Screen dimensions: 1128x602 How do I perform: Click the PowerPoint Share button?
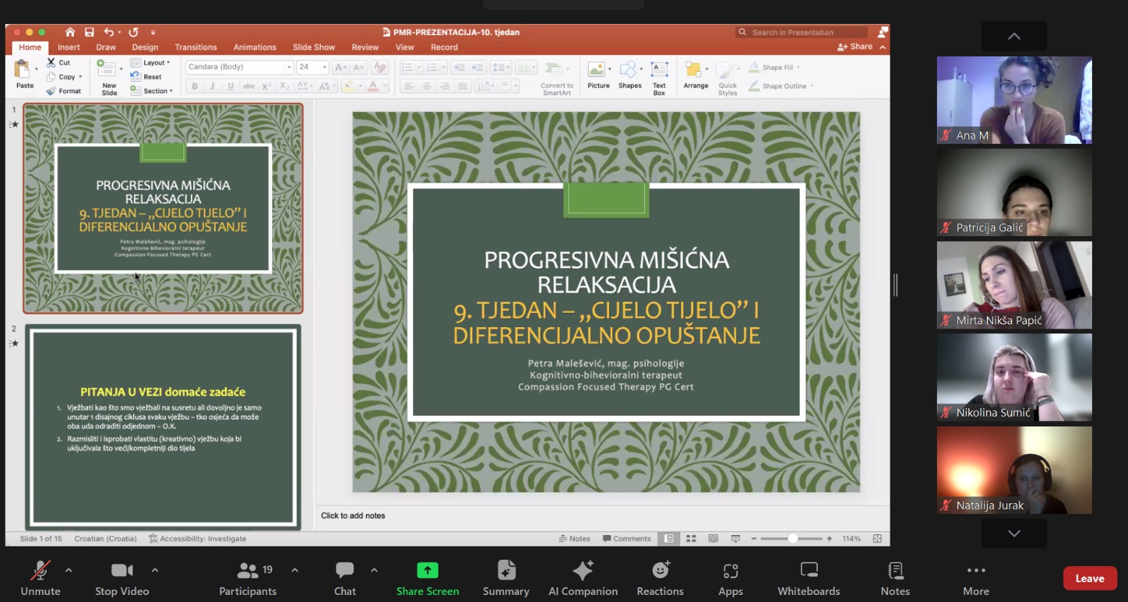coord(855,47)
